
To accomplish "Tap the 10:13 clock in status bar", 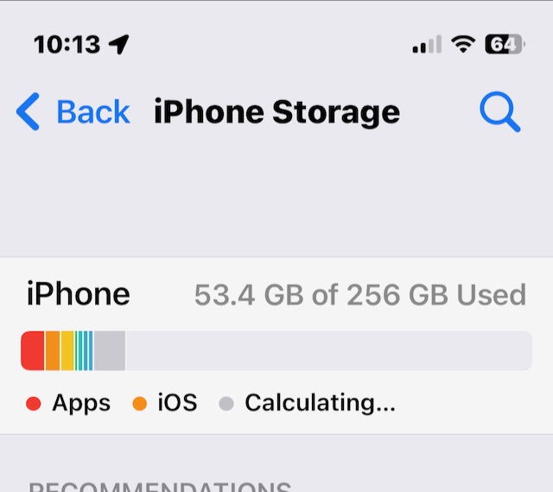I will tap(67, 45).
